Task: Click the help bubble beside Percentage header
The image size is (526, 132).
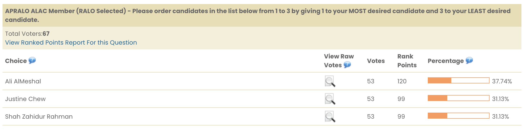Action: click(469, 60)
